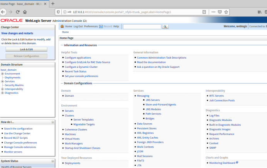Show site information icon in address bar

tap(65, 12)
